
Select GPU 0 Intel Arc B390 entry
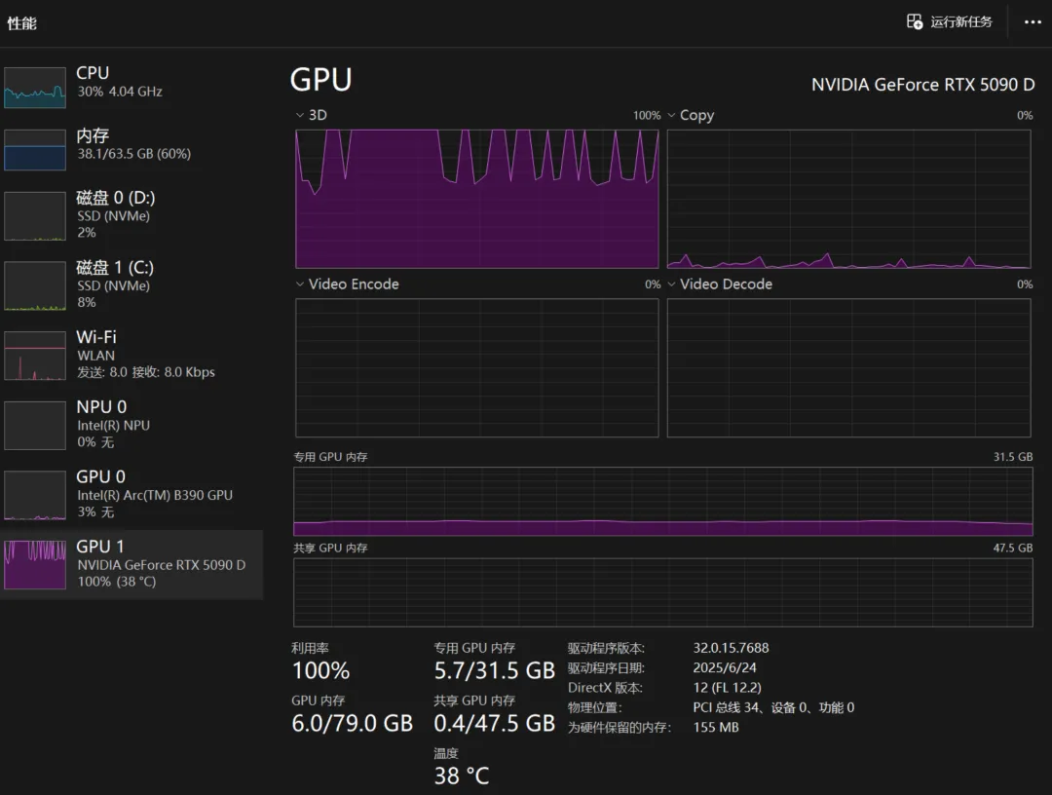click(x=131, y=495)
